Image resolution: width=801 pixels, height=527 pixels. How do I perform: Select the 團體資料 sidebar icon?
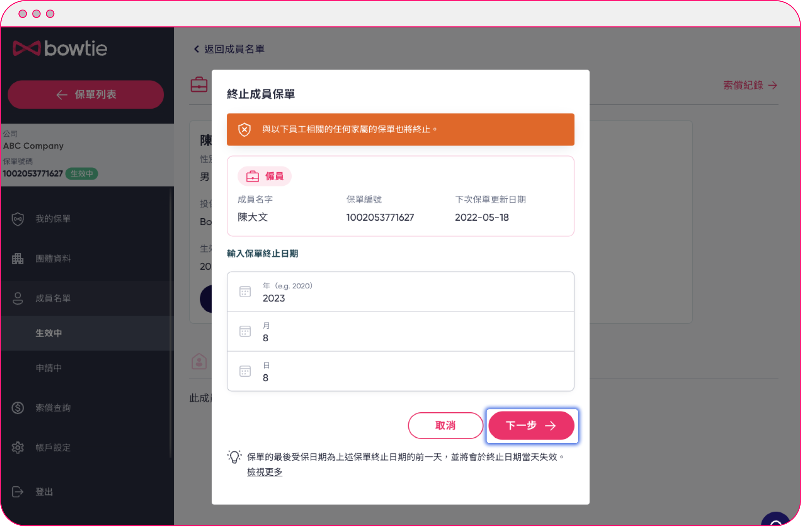pyautogui.click(x=18, y=258)
